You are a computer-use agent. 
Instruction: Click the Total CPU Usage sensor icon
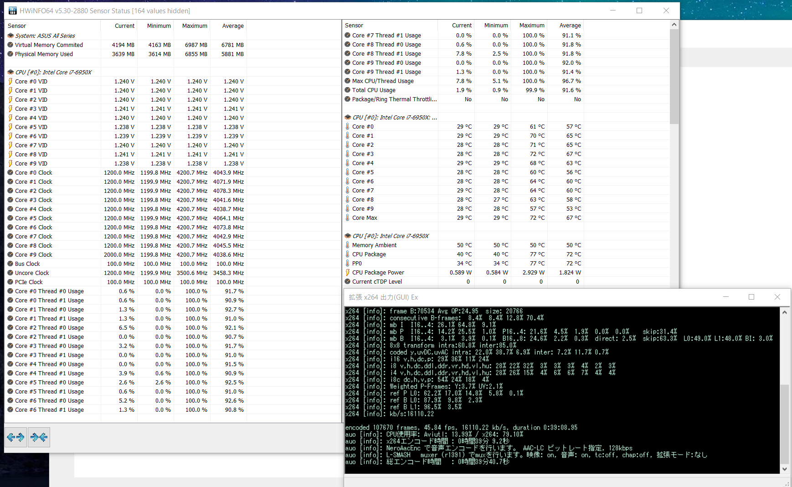coord(348,90)
